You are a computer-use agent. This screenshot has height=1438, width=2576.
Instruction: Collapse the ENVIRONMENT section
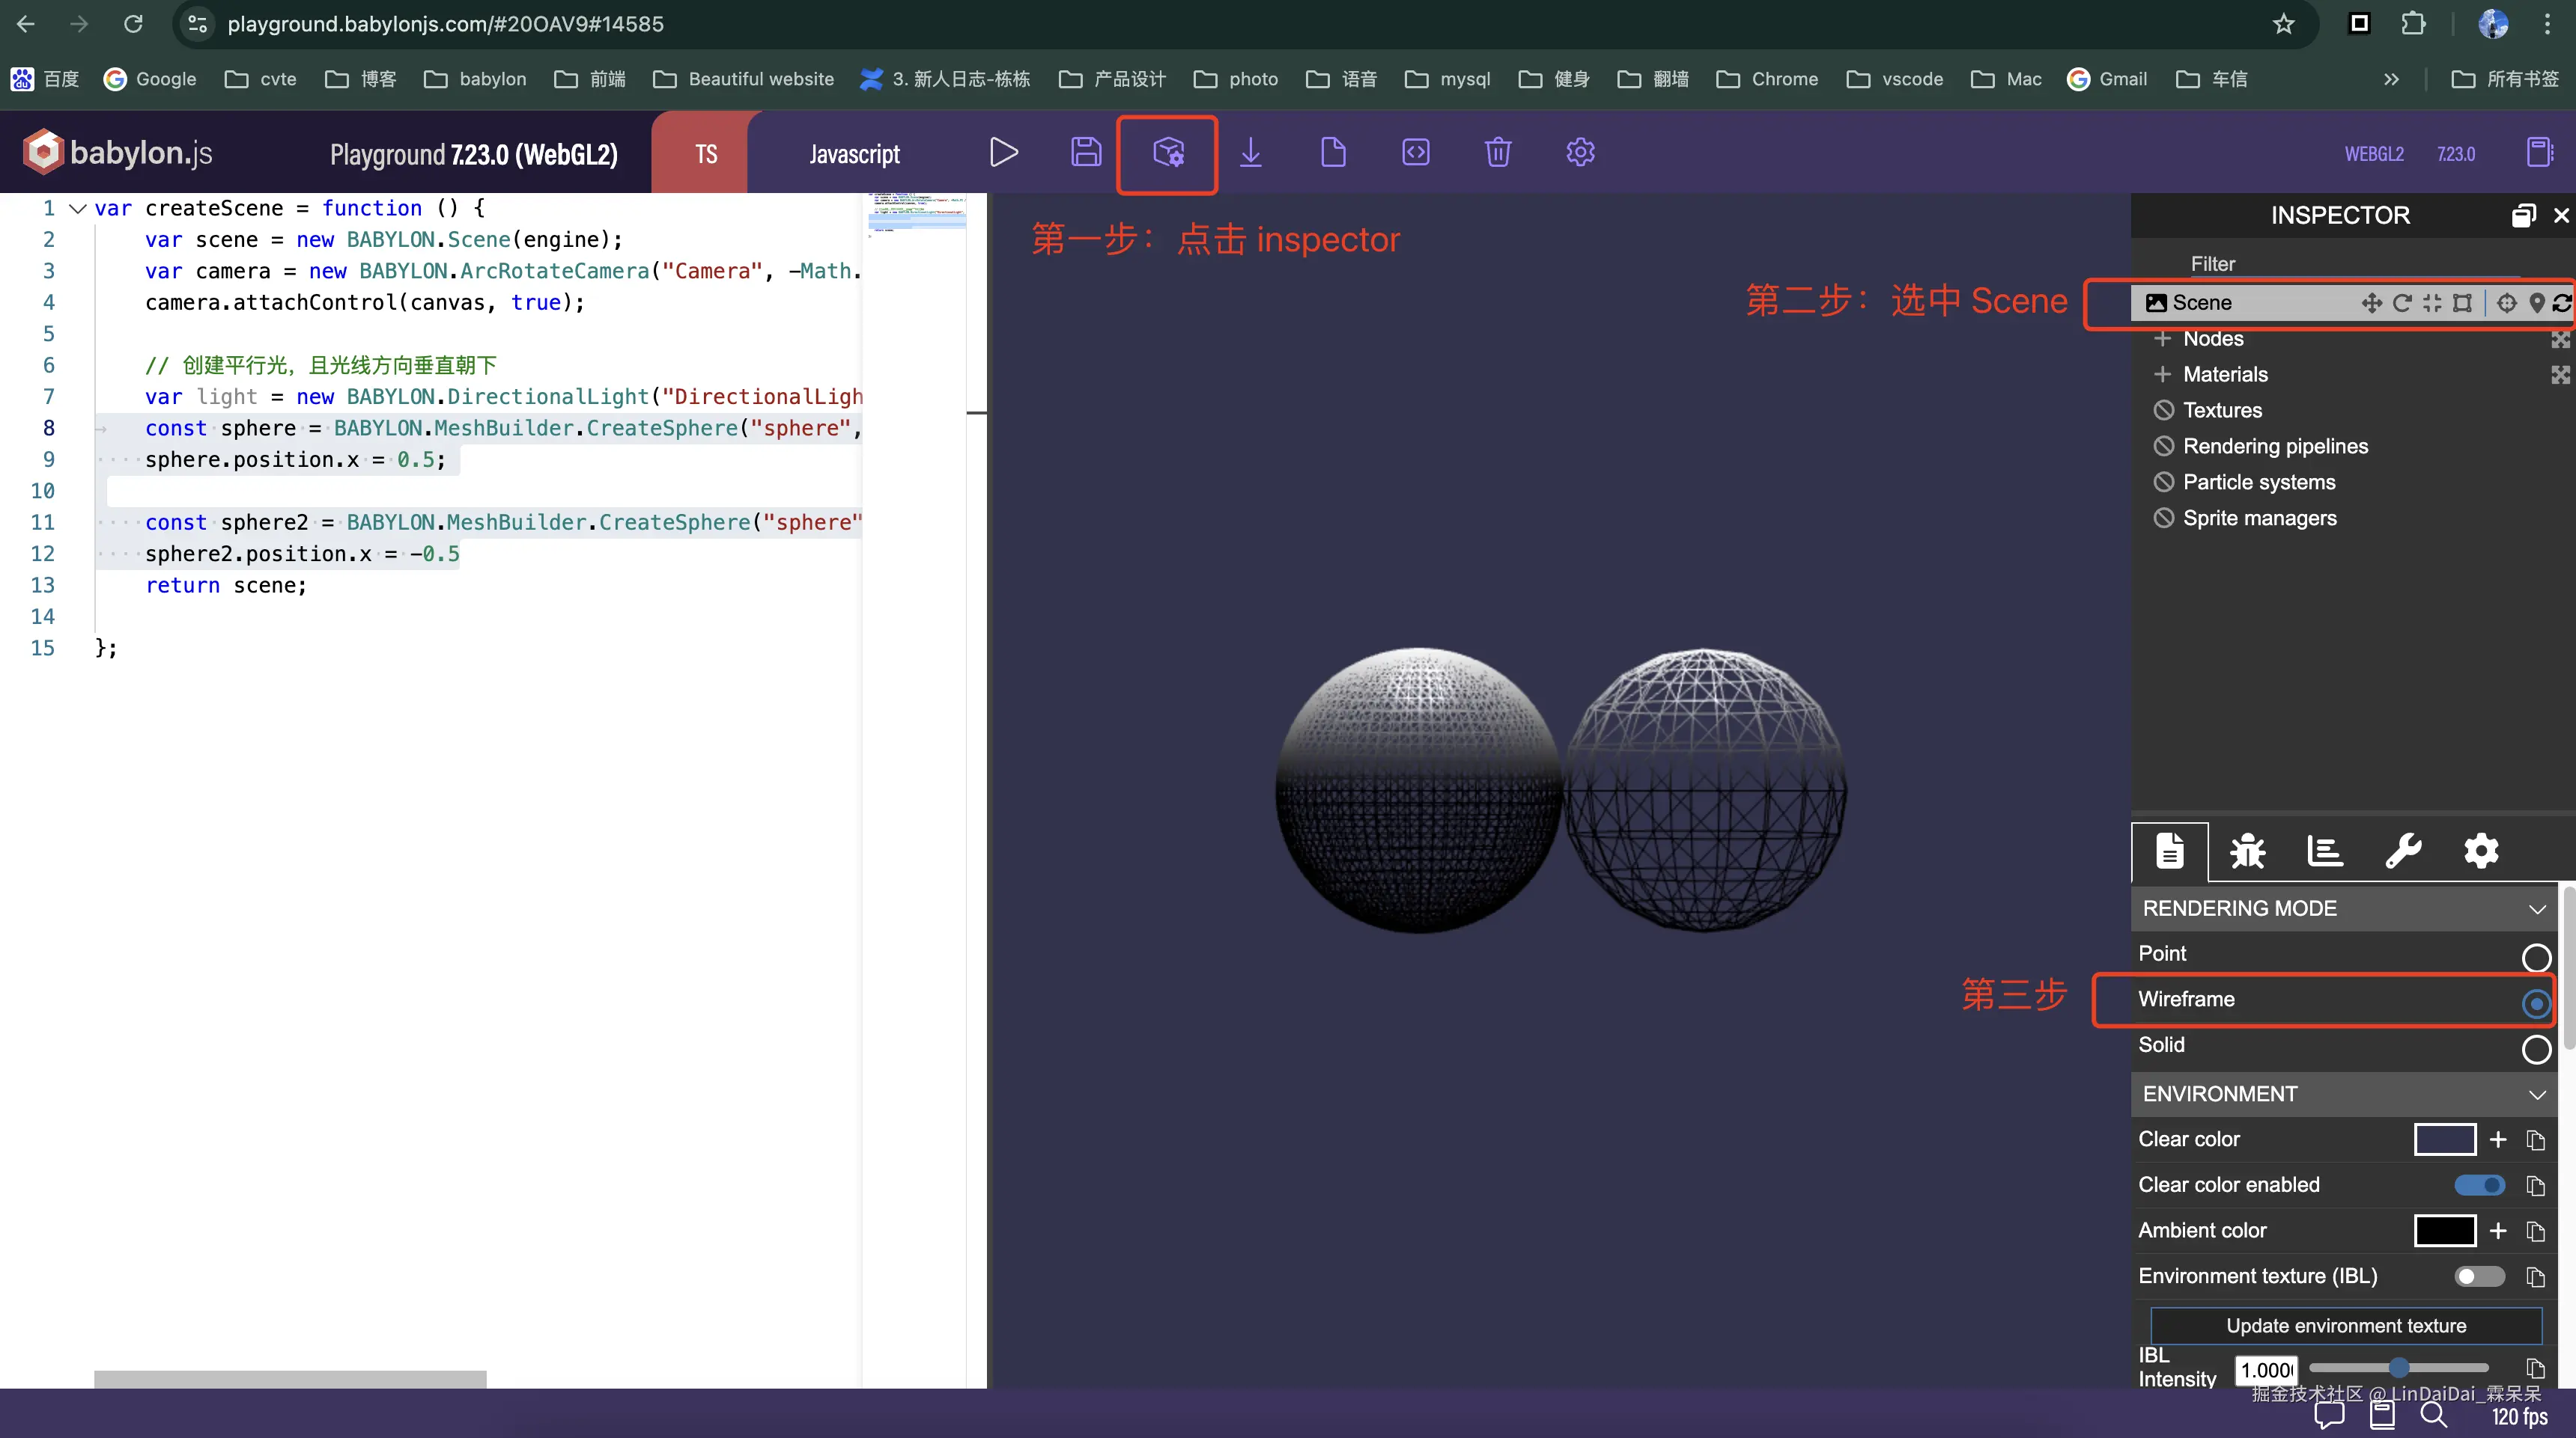tap(2537, 1095)
